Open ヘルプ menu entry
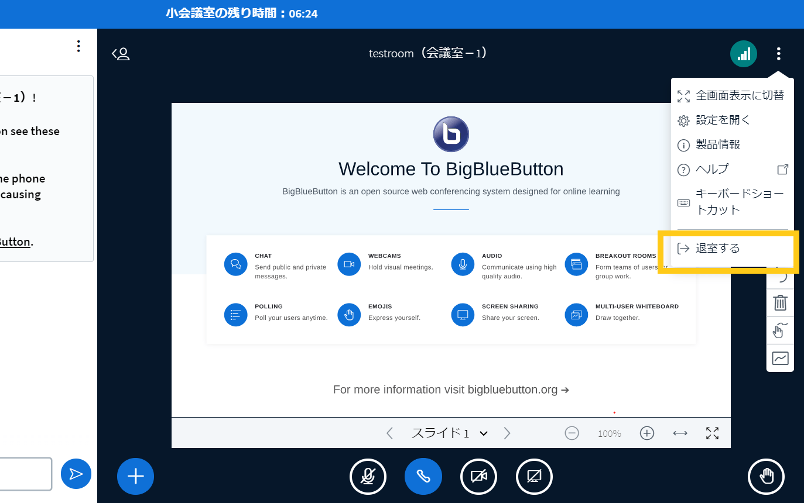804x503 pixels. pyautogui.click(x=733, y=169)
